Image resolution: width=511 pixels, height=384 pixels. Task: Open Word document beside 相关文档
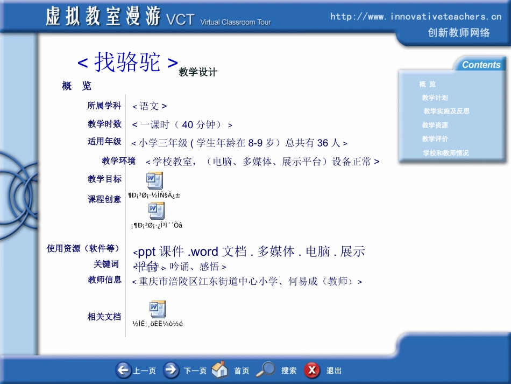[x=158, y=309]
